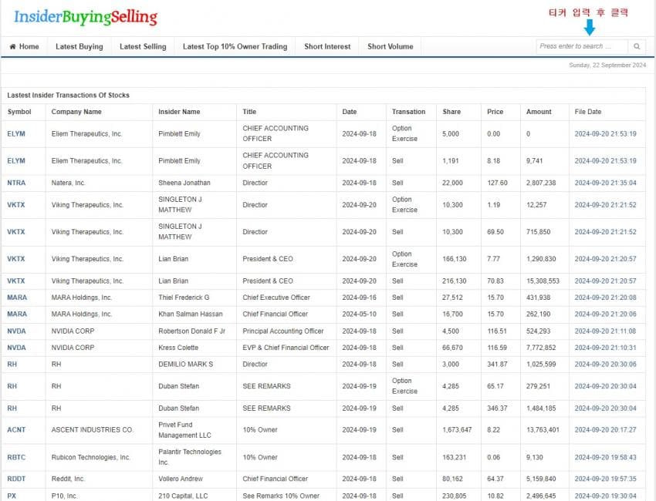Click the Symbol column header

19,112
